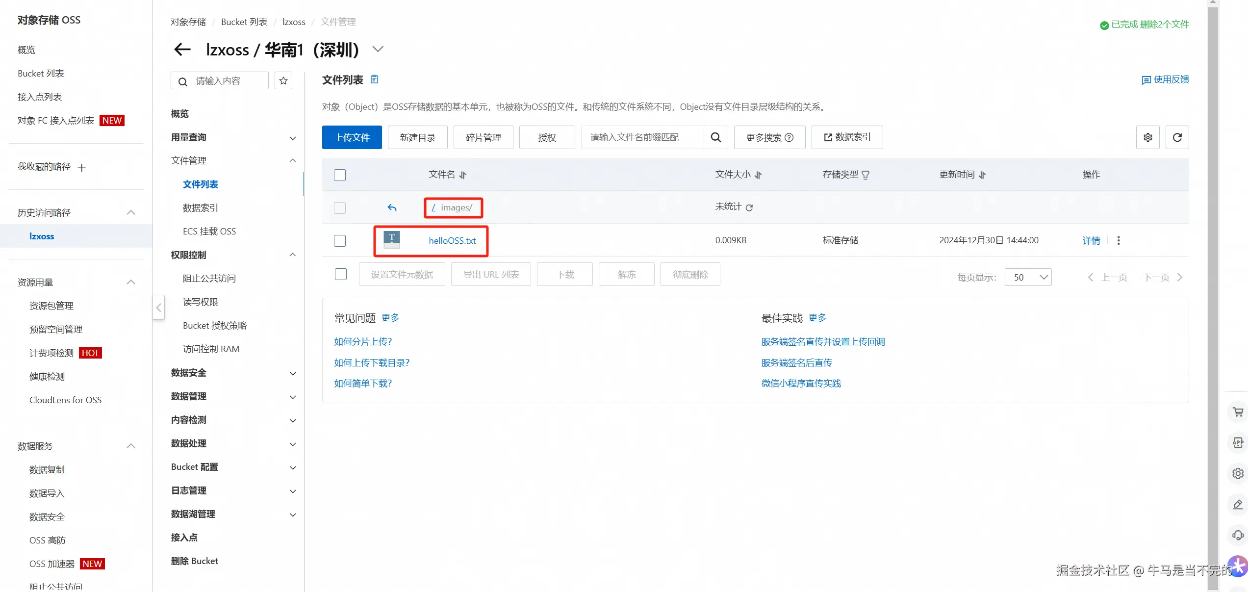Viewport: 1248px width, 592px height.
Task: Go to Bucket 列表 in left sidebar
Action: coord(41,74)
